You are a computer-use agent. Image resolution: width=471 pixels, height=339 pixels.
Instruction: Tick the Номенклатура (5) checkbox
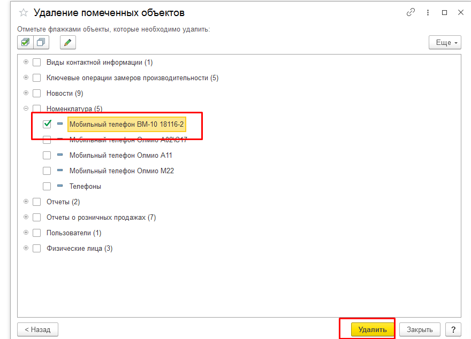[x=36, y=109]
